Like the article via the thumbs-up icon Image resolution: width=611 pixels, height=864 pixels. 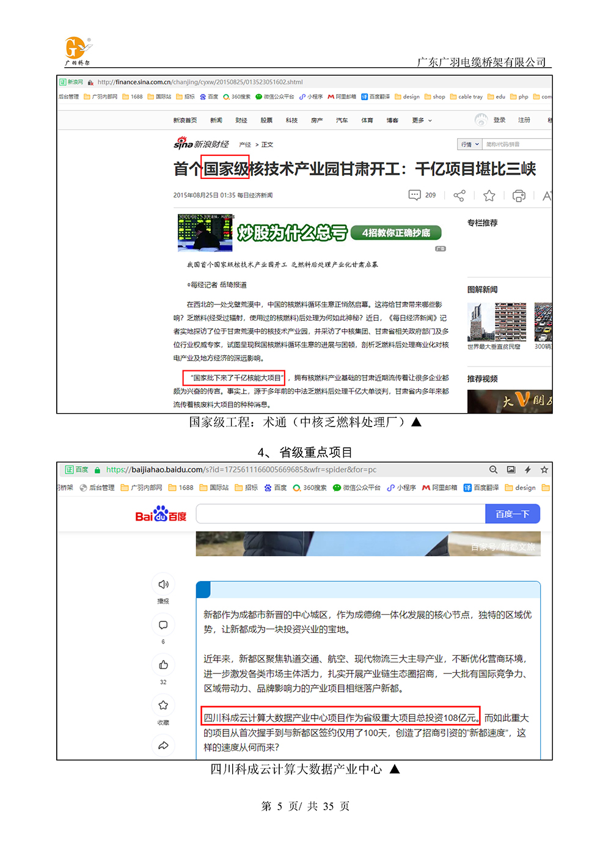163,665
